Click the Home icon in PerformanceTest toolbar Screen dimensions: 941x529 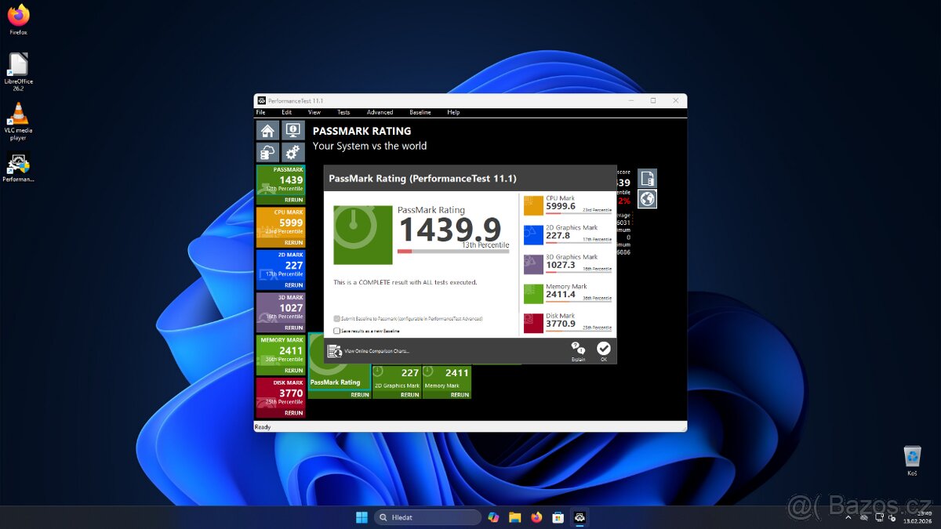(267, 130)
